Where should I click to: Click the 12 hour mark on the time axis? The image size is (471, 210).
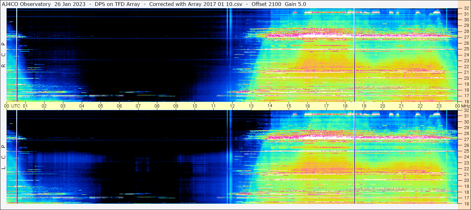232,106
